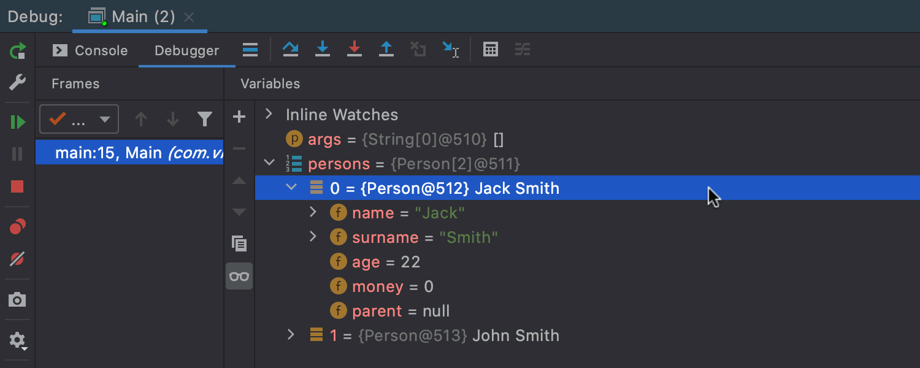Go to previous frame up arrow
Screen dimensions: 920x368
click(141, 119)
